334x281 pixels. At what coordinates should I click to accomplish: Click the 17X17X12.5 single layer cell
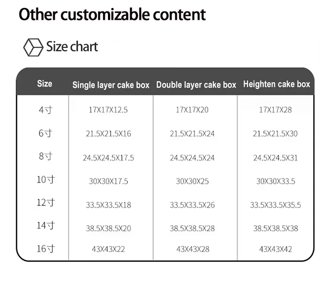[108, 110]
